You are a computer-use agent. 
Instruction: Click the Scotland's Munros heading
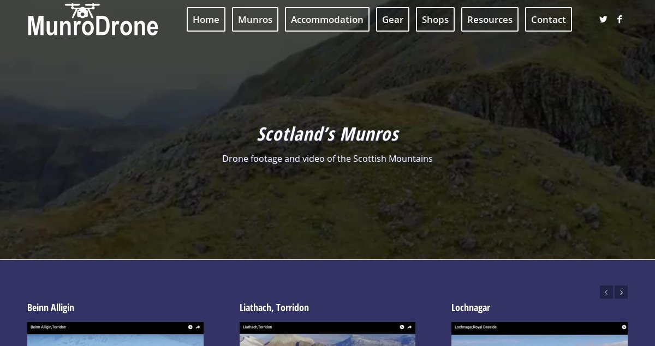pos(328,134)
